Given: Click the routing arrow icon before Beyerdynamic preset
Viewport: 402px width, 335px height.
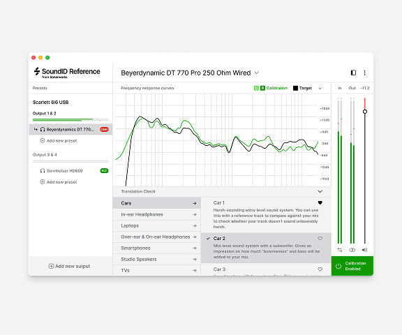Looking at the screenshot, I should (36, 129).
